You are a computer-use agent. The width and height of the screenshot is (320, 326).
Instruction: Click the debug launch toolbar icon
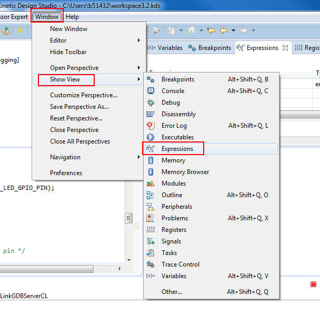(x=6, y=30)
